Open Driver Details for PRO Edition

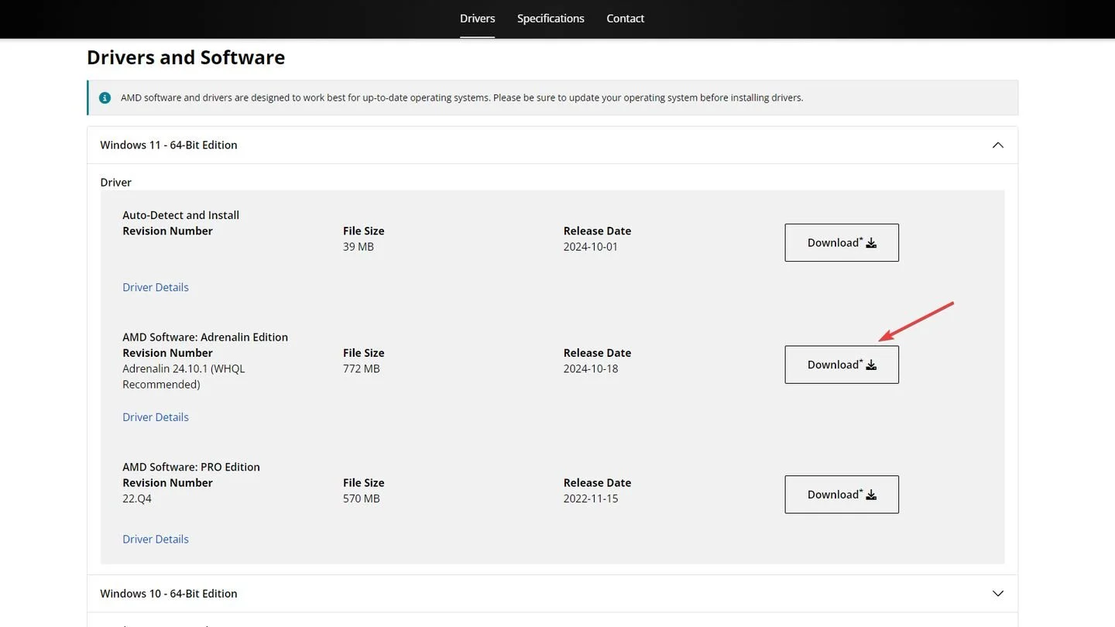pos(156,540)
